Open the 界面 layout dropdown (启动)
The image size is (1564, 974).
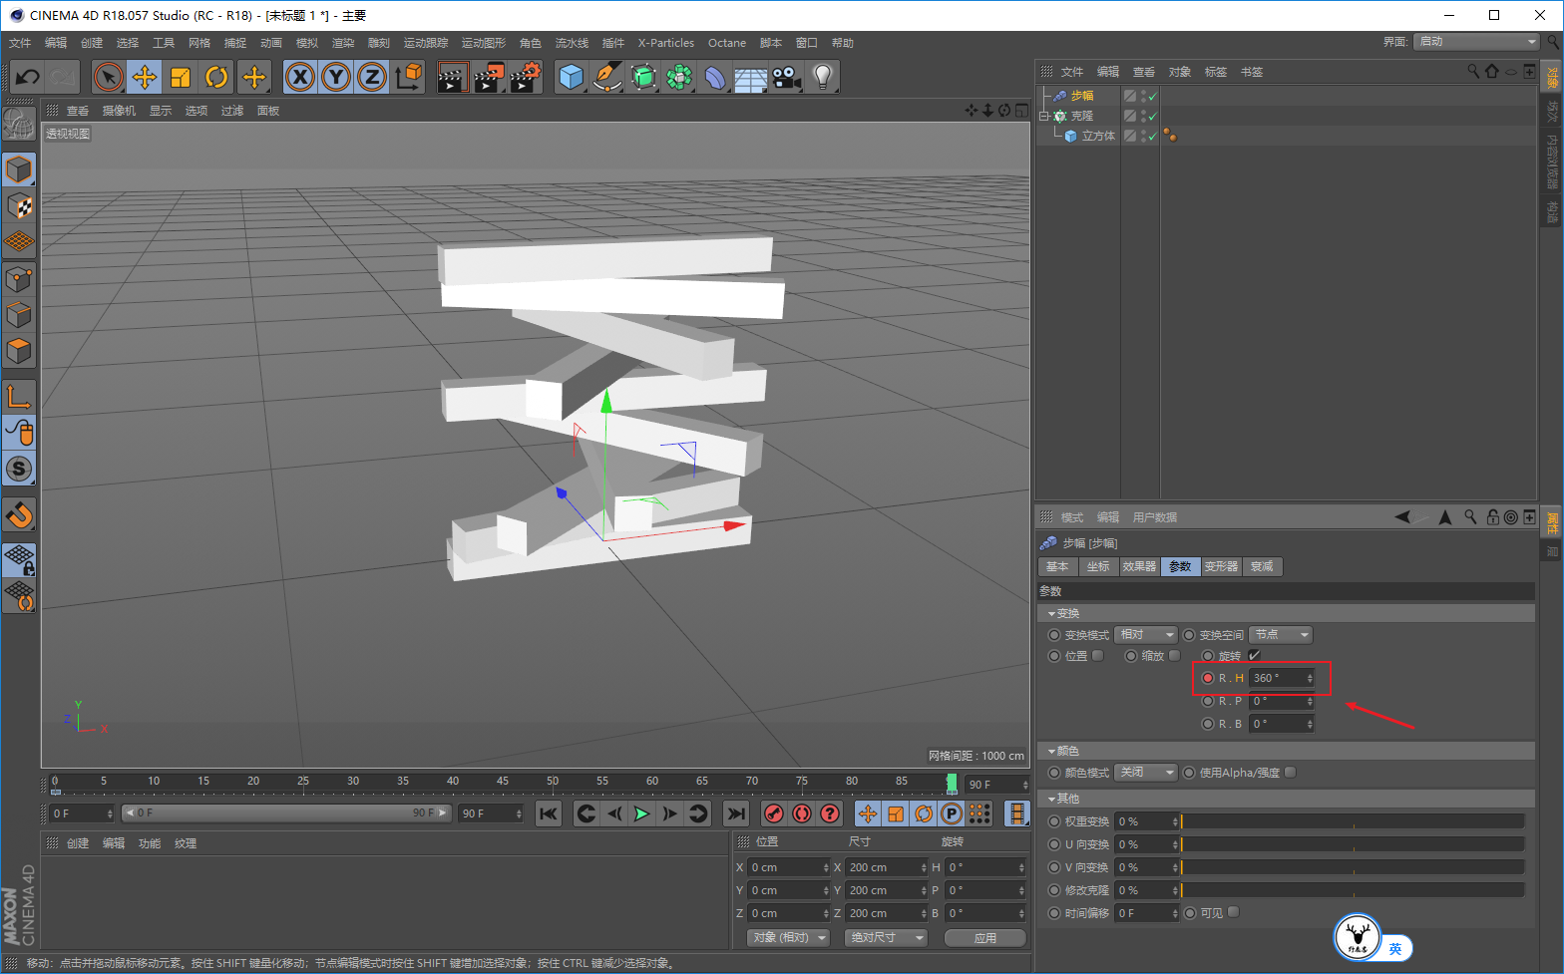pos(1477,41)
